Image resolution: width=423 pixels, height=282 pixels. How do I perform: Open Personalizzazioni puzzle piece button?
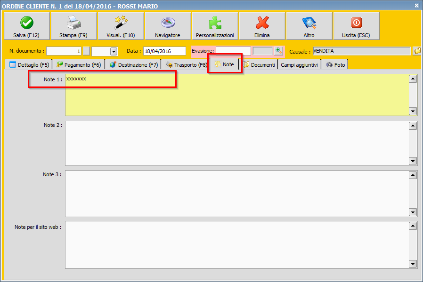tap(215, 26)
